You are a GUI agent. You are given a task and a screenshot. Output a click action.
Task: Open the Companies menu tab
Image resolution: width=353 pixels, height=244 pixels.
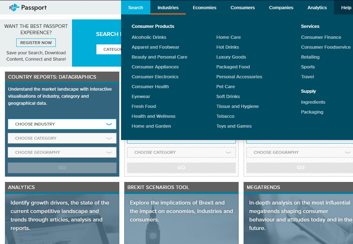point(281,7)
